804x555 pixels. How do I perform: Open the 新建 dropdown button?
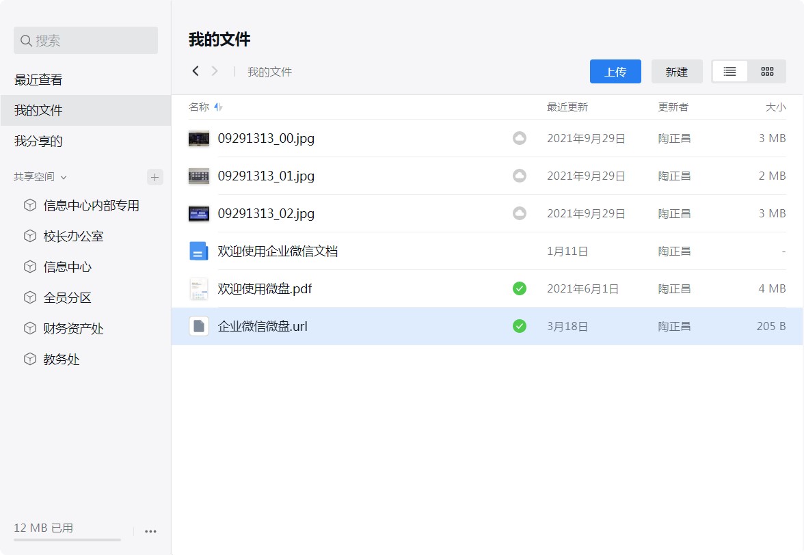click(x=677, y=72)
